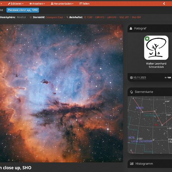Open the Cassiopeia sky chart thumbnail
Image resolution: width=172 pixels, height=172 pixels.
(150, 125)
